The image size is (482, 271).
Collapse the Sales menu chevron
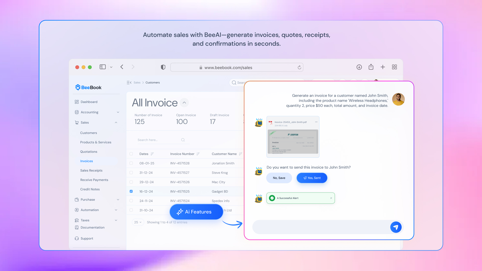pos(116,122)
